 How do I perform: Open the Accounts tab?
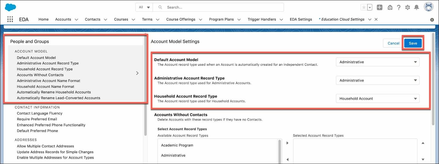63,19
